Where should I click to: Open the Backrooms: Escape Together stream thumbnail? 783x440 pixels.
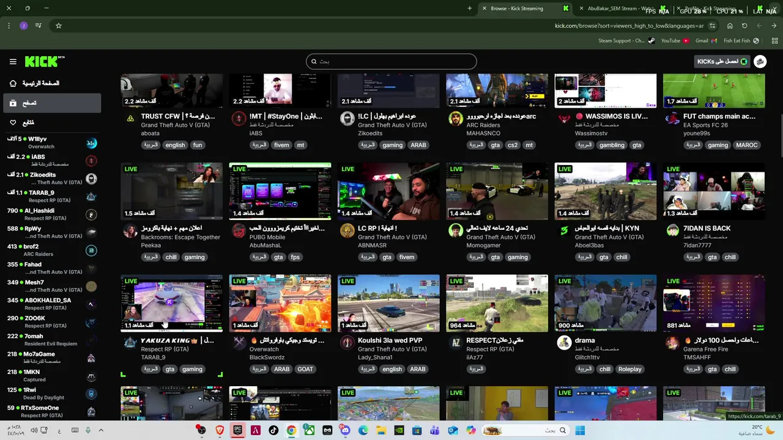pyautogui.click(x=172, y=191)
